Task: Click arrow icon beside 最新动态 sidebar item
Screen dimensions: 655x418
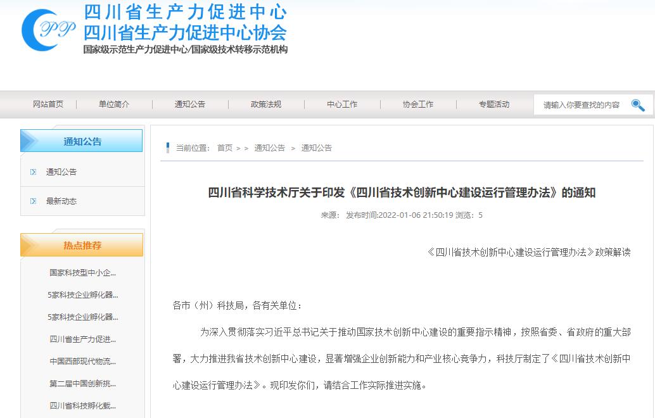Action: coord(34,201)
